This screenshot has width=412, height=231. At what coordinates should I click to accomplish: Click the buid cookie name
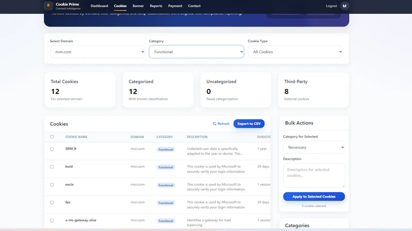point(69,166)
